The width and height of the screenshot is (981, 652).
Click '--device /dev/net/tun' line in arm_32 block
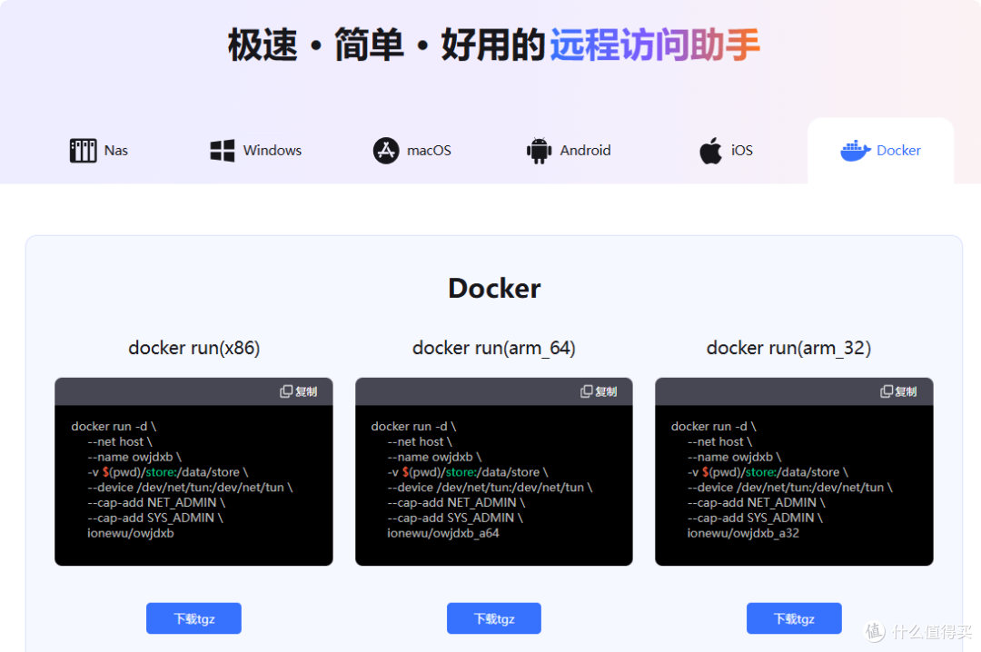pyautogui.click(x=789, y=488)
